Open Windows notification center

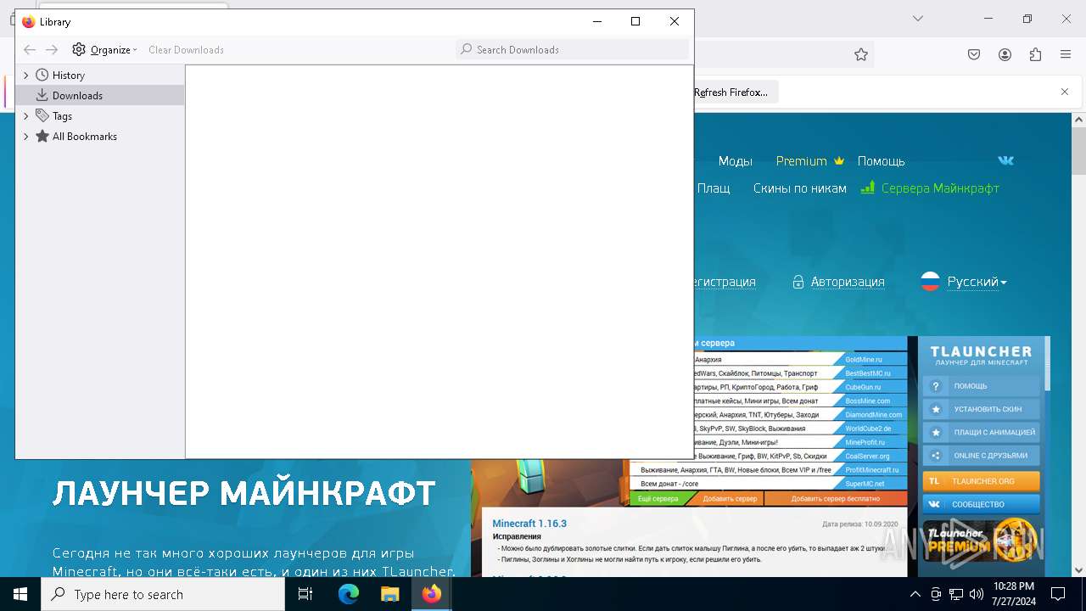point(1058,594)
